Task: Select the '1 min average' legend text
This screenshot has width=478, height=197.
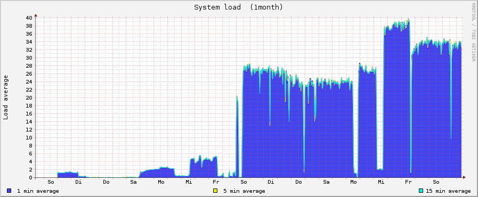Action: tap(38, 191)
